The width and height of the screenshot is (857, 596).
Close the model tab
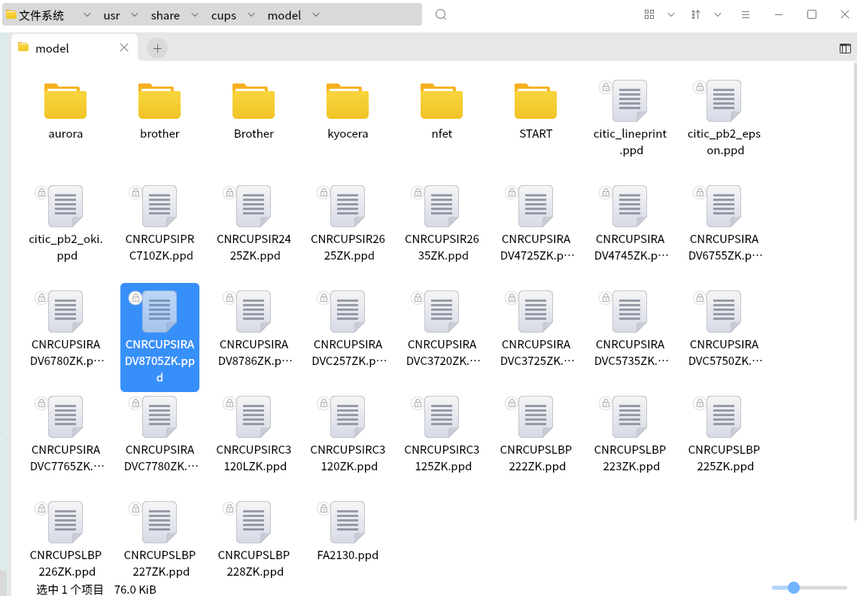point(124,48)
